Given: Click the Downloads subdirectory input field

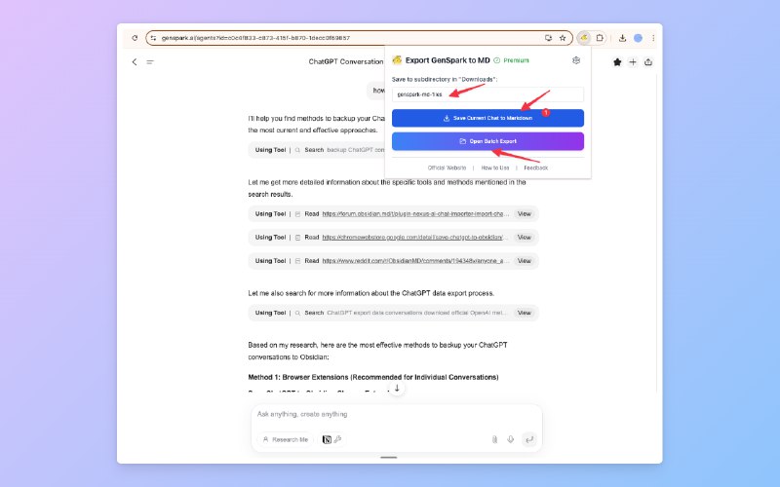Looking at the screenshot, I should (x=487, y=94).
